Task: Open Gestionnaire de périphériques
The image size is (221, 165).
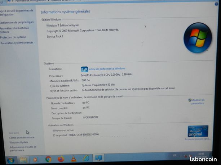Action: click(17, 22)
